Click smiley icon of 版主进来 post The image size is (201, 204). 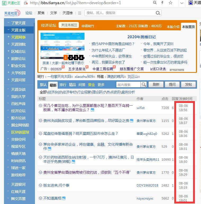(x=41, y=185)
